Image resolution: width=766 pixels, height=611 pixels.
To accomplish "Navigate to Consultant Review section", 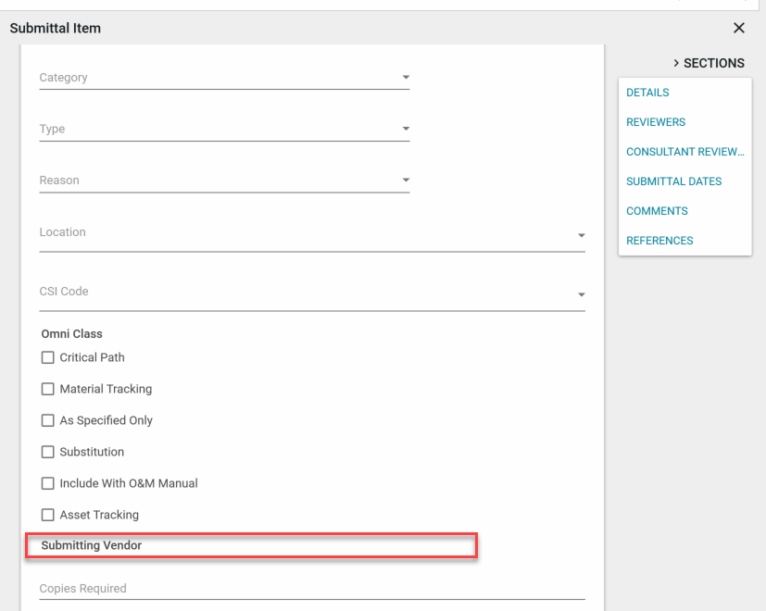I will pos(684,152).
